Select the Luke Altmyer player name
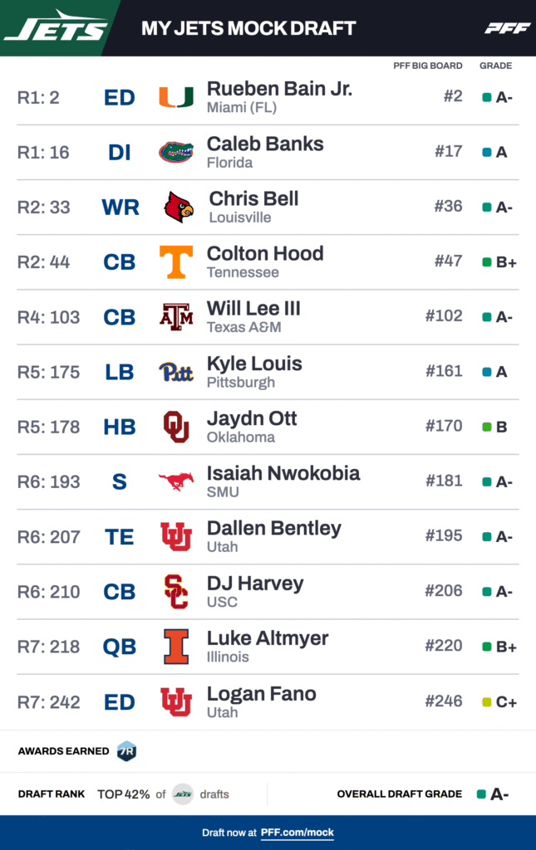Image resolution: width=536 pixels, height=850 pixels. pos(268,638)
